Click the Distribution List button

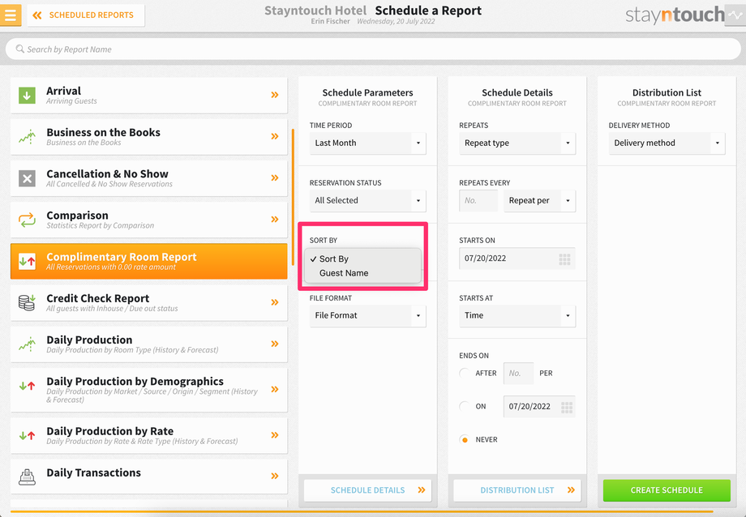coord(517,490)
